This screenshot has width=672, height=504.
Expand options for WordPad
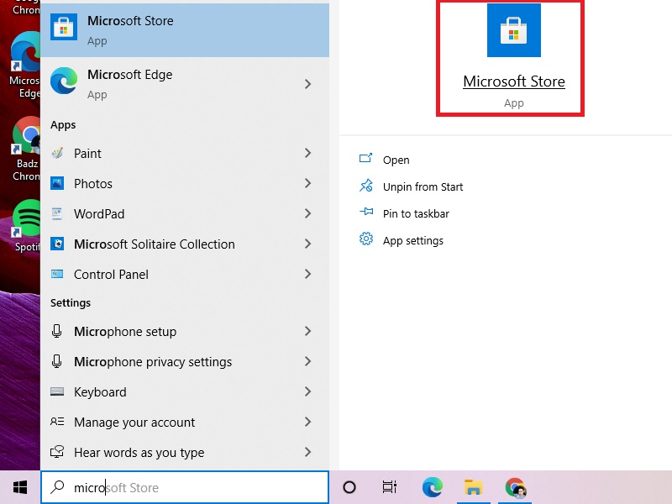(307, 213)
